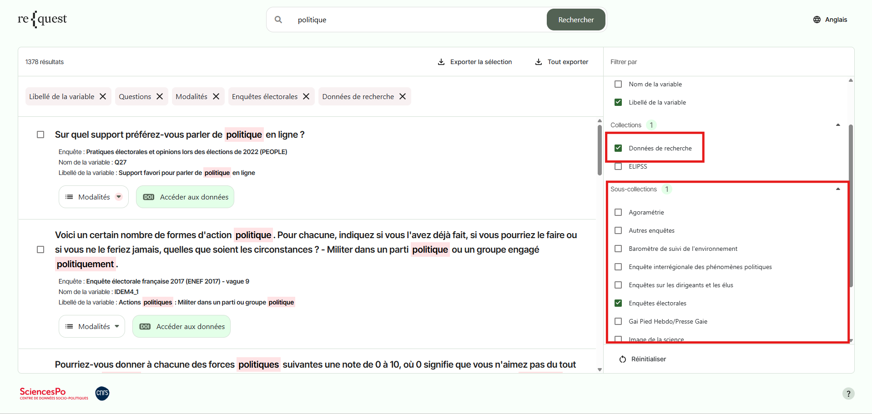Viewport: 872px width, 414px height.
Task: Click Exporter la sélection
Action: pos(474,62)
